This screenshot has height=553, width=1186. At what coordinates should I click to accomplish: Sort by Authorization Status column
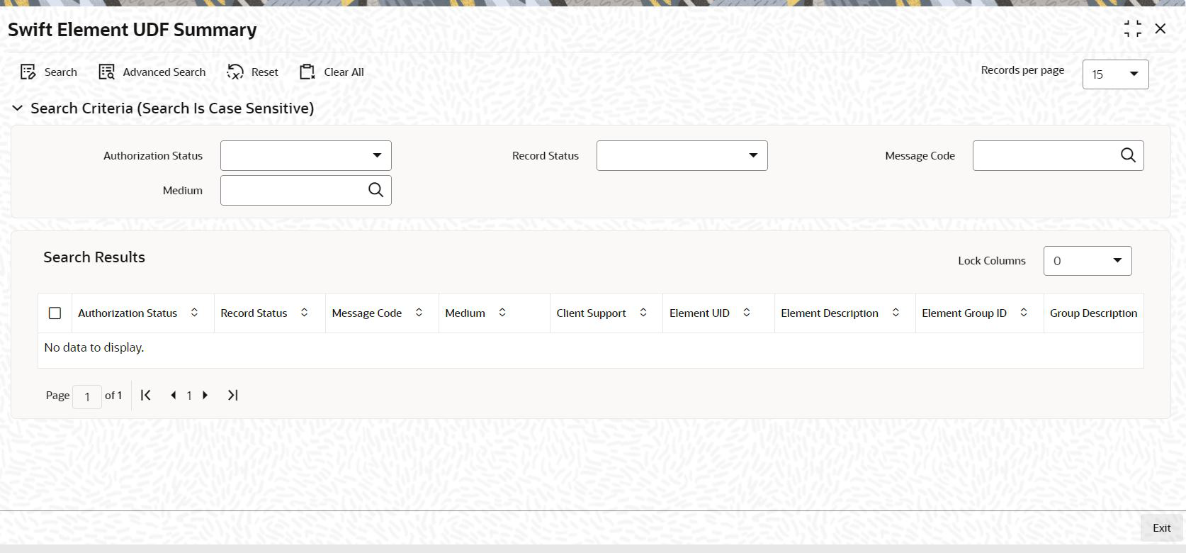(x=194, y=313)
